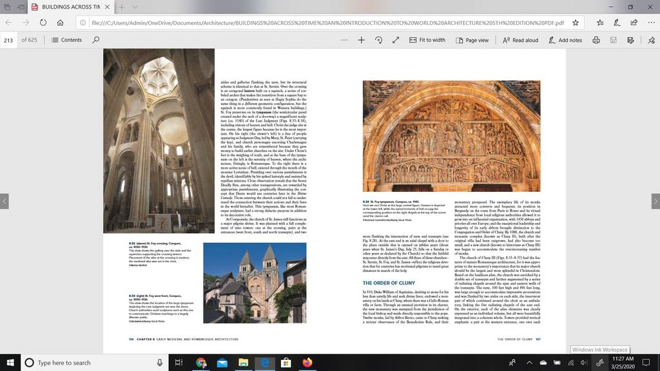Click the page number field showing 213
Screen dimensions: 660x371
pos(8,41)
